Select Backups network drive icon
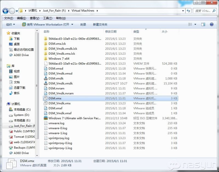 point(11,148)
